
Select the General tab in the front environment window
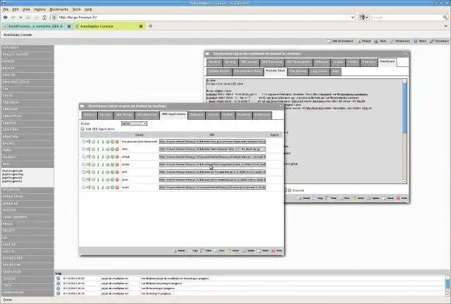coord(89,115)
